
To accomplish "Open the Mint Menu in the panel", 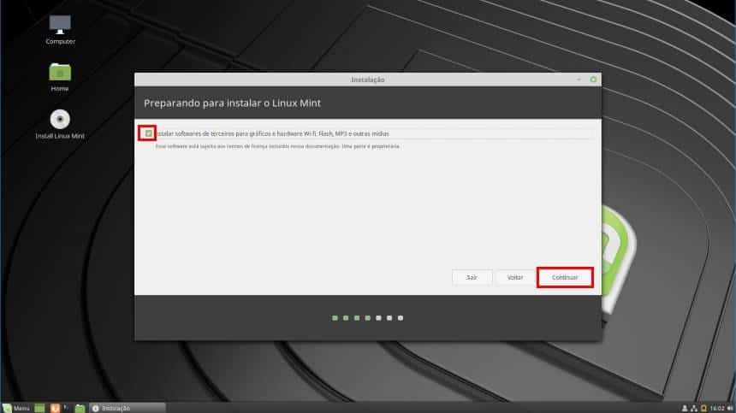I will (x=16, y=409).
